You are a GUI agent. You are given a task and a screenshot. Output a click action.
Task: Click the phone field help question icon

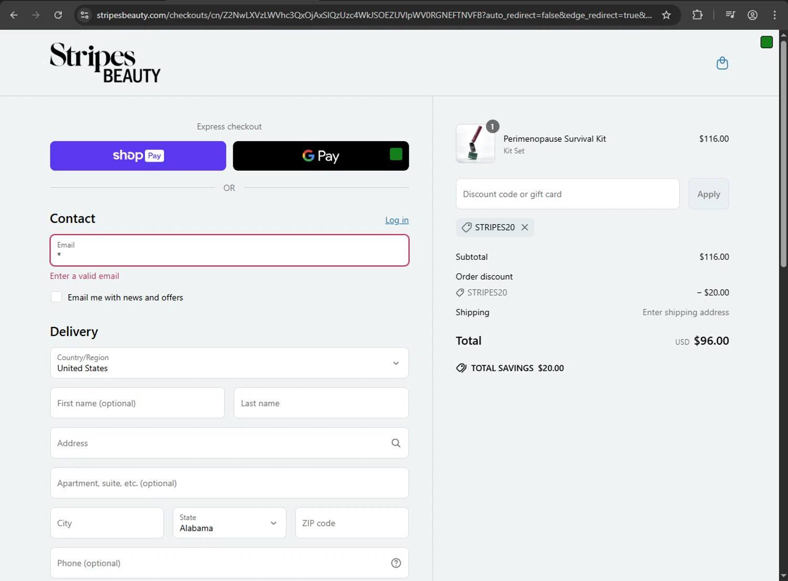click(396, 563)
